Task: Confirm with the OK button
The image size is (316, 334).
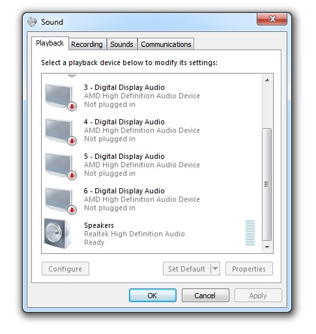Action: click(x=152, y=296)
